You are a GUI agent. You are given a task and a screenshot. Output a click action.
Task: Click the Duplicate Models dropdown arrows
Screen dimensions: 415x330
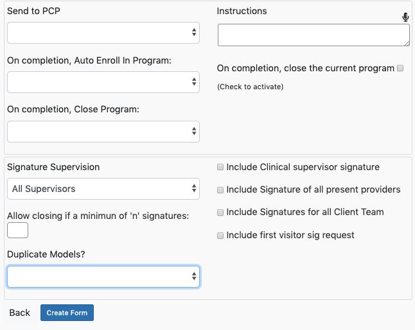[x=194, y=276]
